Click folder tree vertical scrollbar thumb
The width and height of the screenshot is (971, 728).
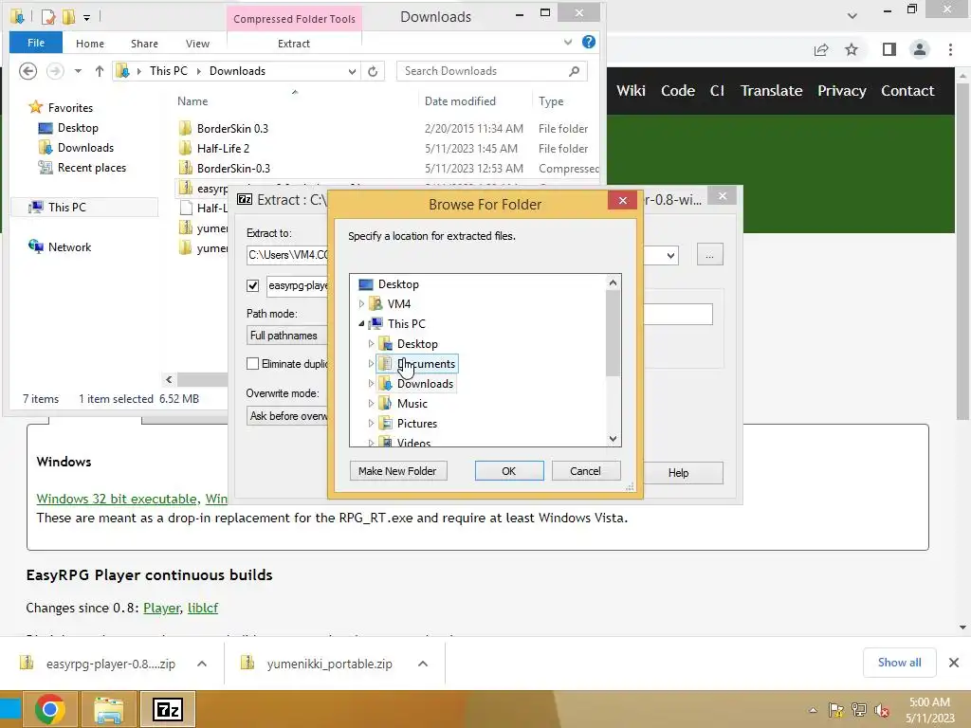(x=614, y=333)
